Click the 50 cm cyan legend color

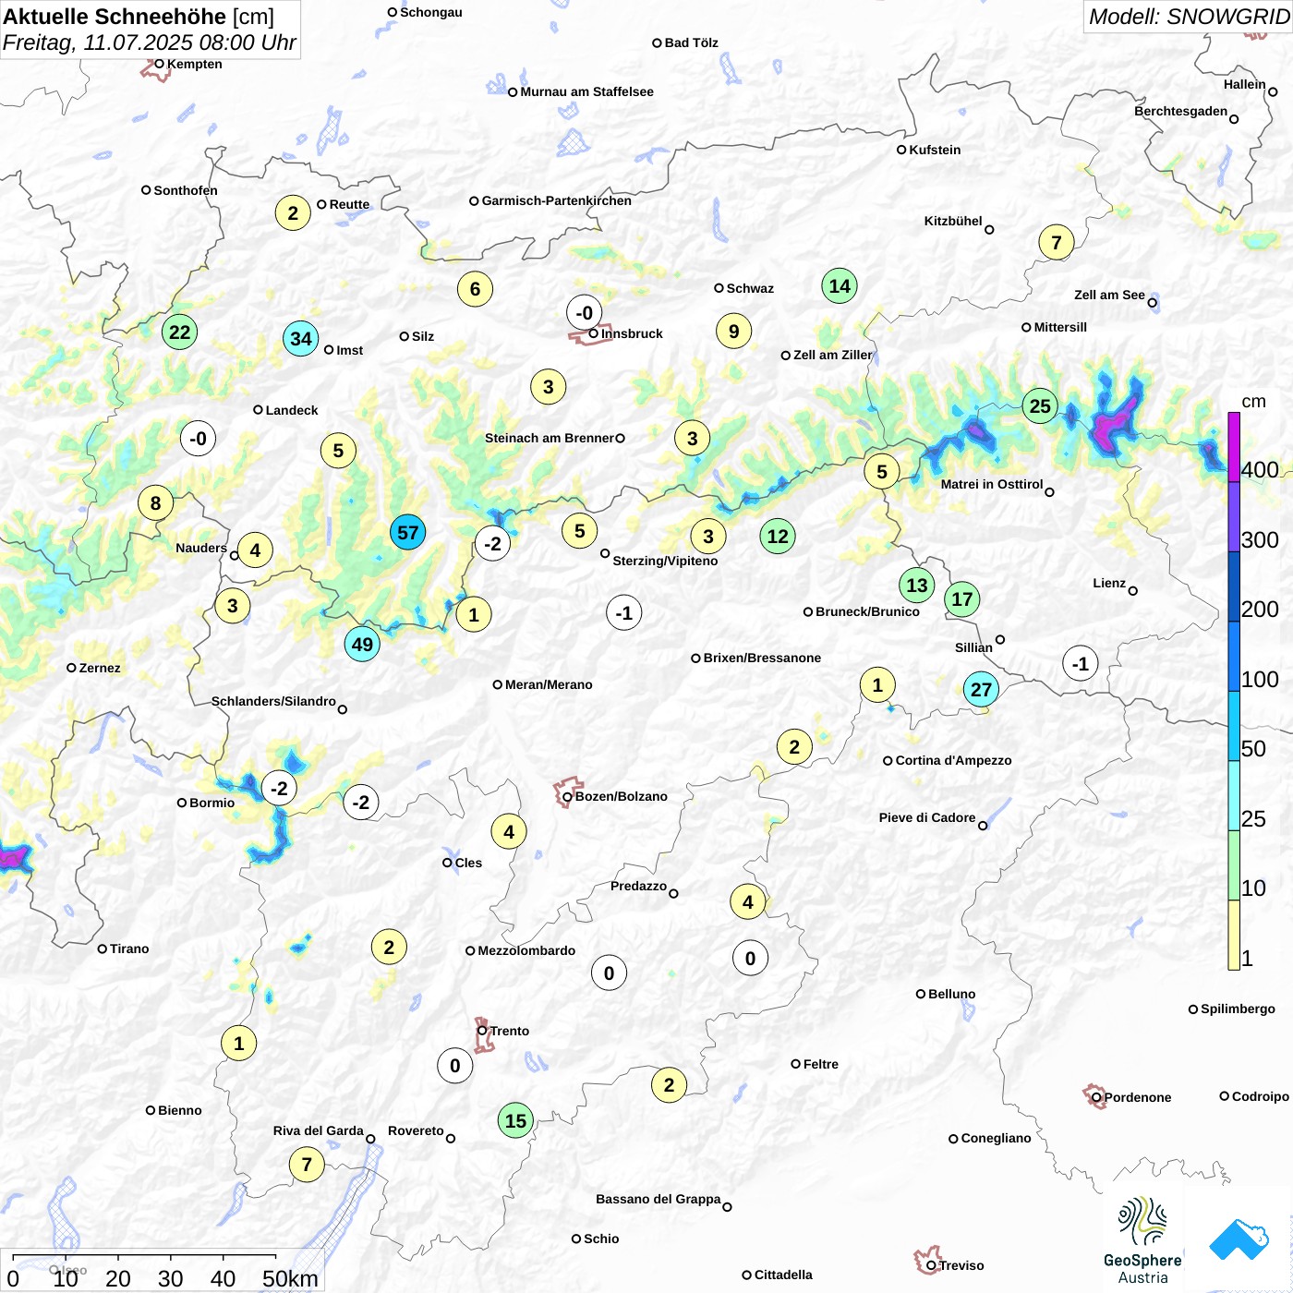(1234, 726)
